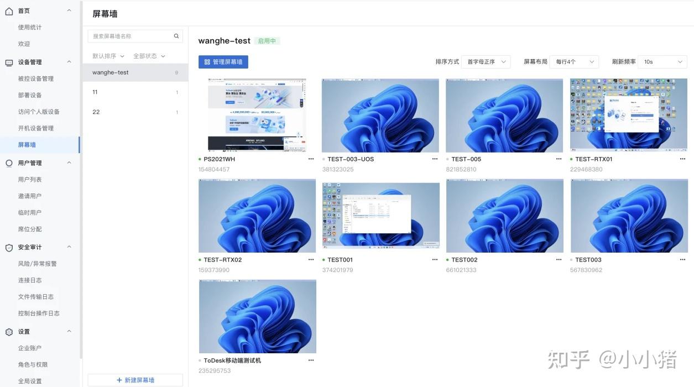694x387 pixels.
Task: Open more options for PS2021WH
Action: 311,159
